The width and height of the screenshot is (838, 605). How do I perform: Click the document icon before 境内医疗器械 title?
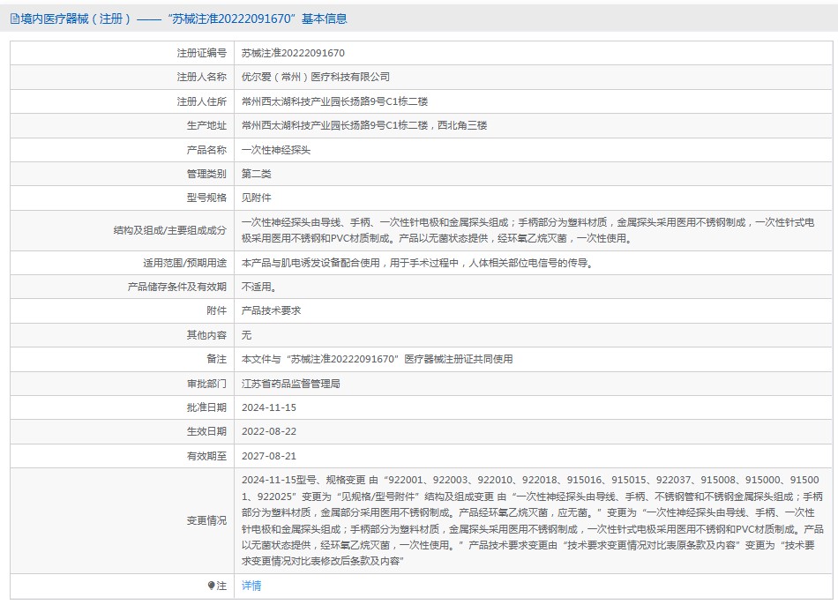pos(15,19)
